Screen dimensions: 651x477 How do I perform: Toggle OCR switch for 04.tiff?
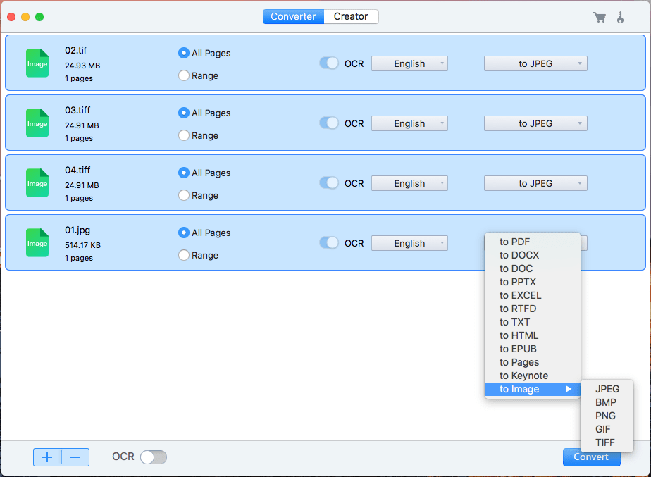pyautogui.click(x=329, y=182)
